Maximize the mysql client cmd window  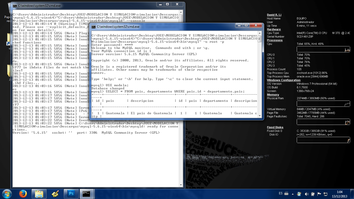[x=246, y=25]
